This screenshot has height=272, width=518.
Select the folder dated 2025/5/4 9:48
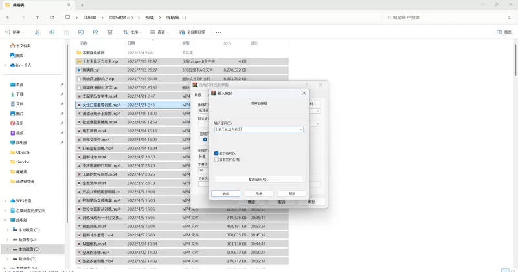tap(182, 53)
